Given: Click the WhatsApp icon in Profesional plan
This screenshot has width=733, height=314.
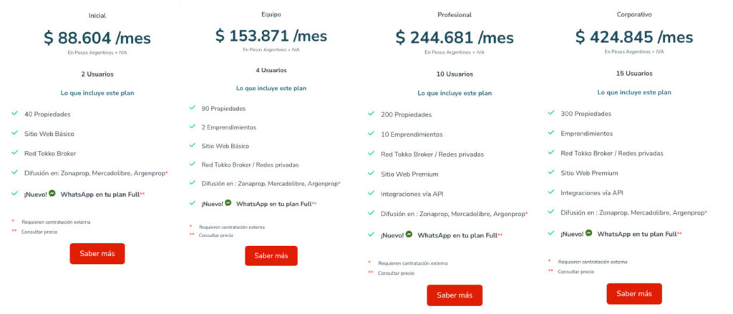Looking at the screenshot, I should [409, 234].
